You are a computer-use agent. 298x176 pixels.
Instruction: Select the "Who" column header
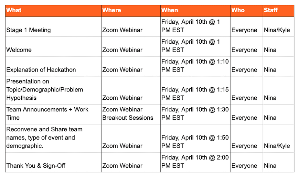(x=247, y=11)
